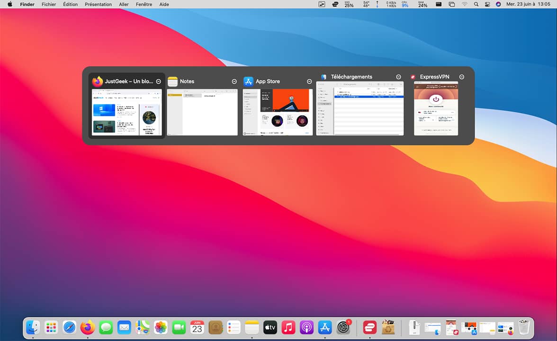
Task: Open System Preferences with the red badge
Action: (343, 328)
